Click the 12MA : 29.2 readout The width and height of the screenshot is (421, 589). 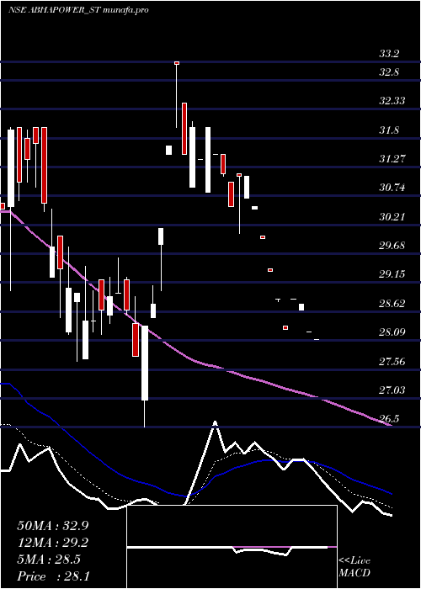53,543
